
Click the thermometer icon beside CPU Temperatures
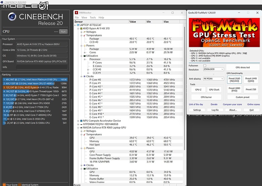85,35
